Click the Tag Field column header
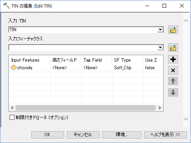This screenshot has height=143, width=191. pyautogui.click(x=97, y=60)
